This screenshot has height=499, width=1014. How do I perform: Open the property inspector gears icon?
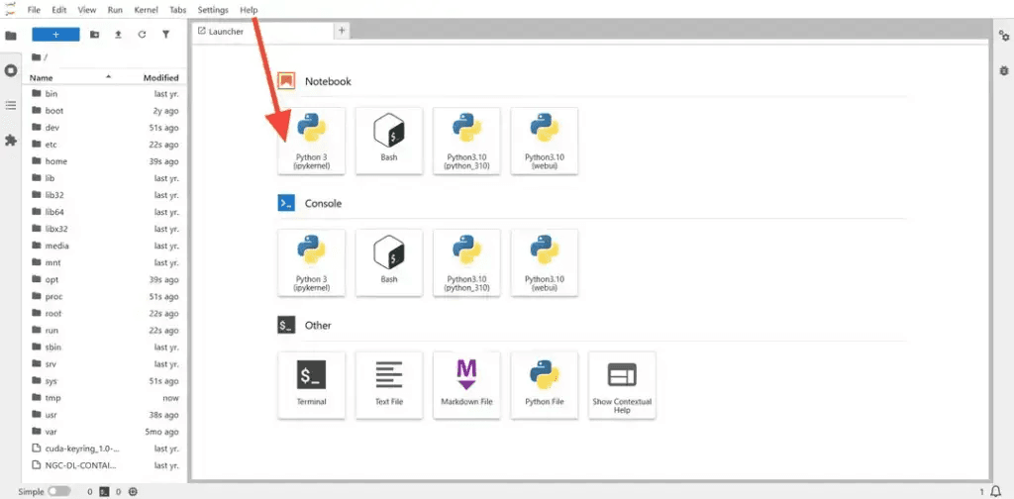[x=1003, y=36]
